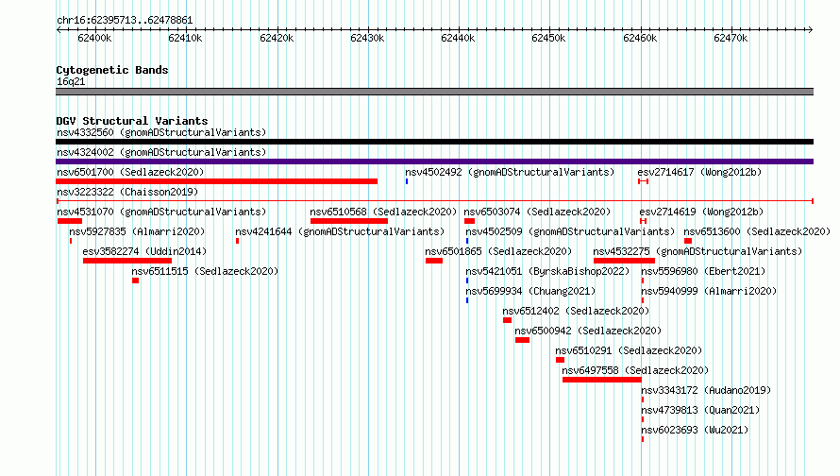This screenshot has height=476, width=840.
Task: Click the red nsv6501700 variant bar
Action: click(216, 181)
